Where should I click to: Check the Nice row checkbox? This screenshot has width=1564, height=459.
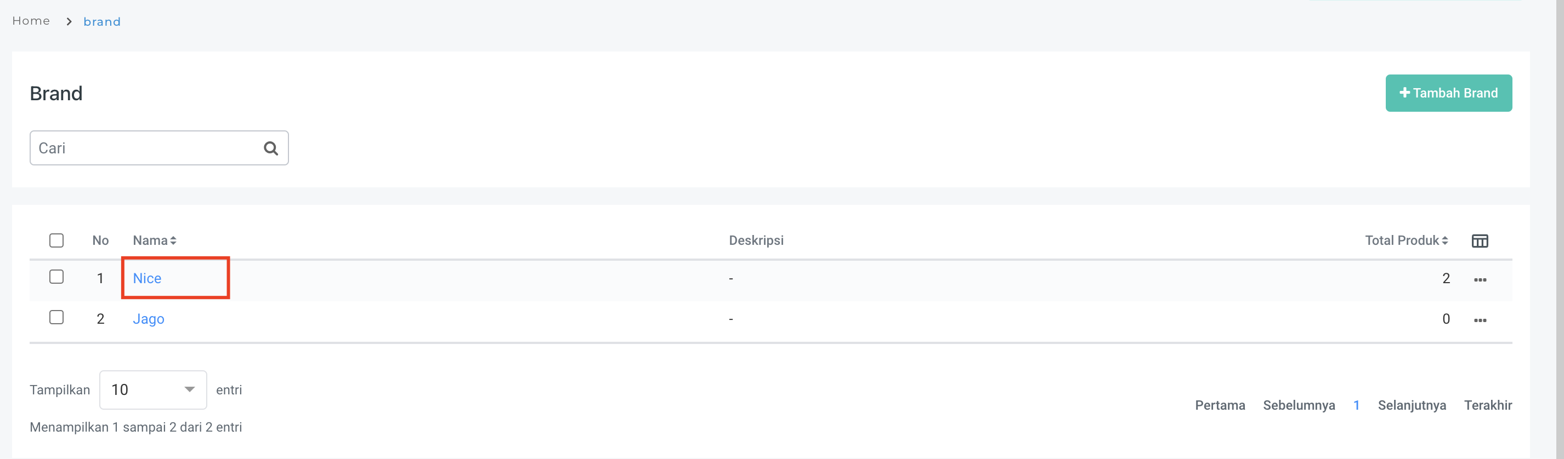[56, 277]
